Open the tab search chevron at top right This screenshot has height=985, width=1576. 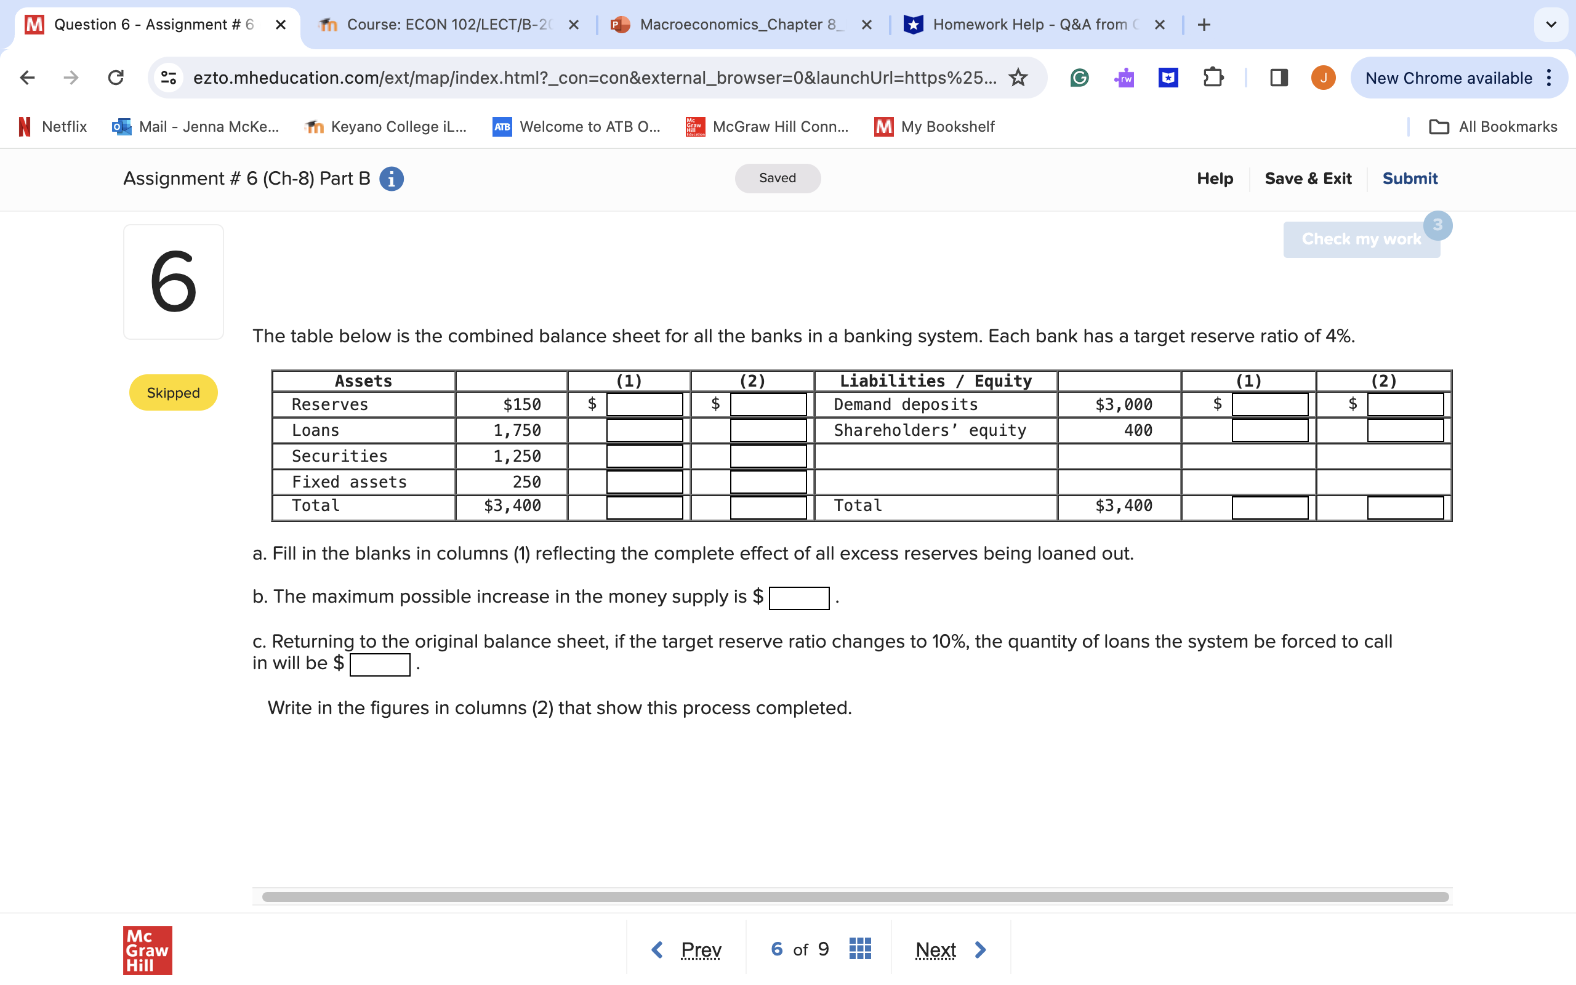point(1551,25)
